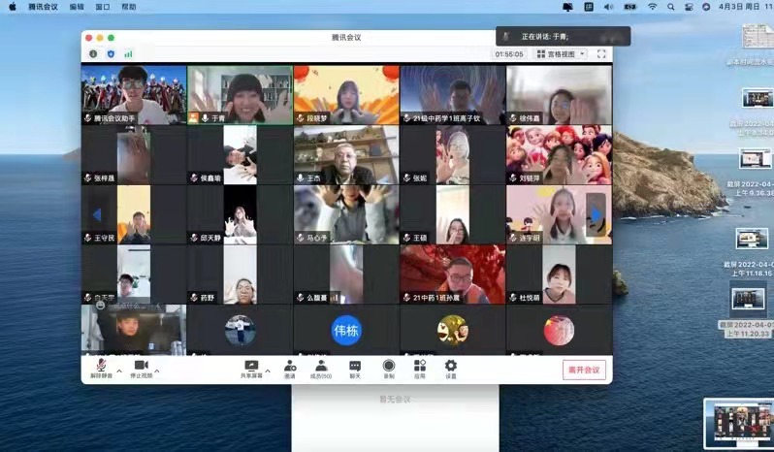Viewport: 774px width, 452px height.
Task: Open the apps (应用) icon
Action: point(419,367)
